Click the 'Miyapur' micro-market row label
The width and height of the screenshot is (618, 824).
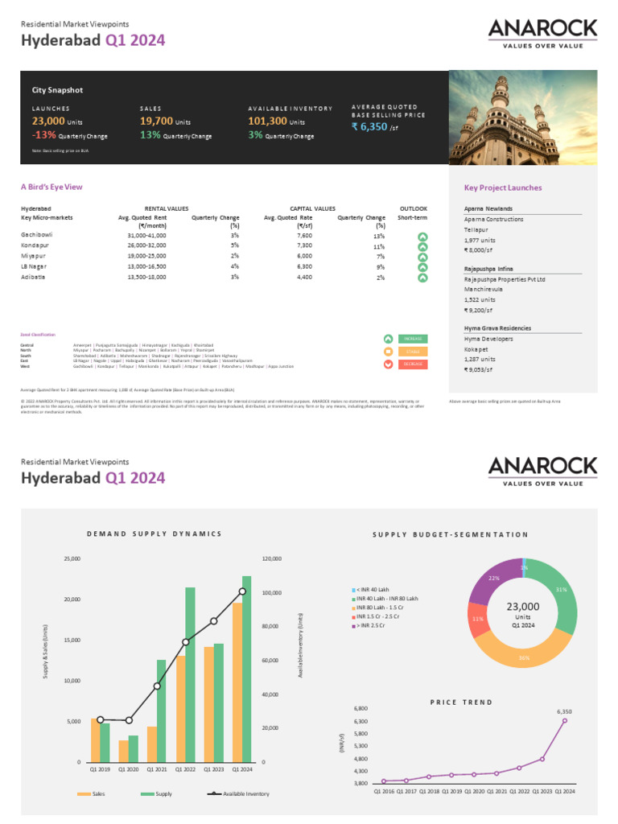(33, 257)
